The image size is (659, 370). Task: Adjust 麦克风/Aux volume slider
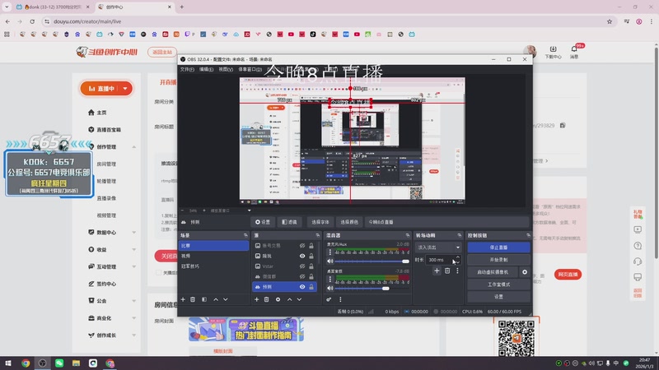pos(372,261)
